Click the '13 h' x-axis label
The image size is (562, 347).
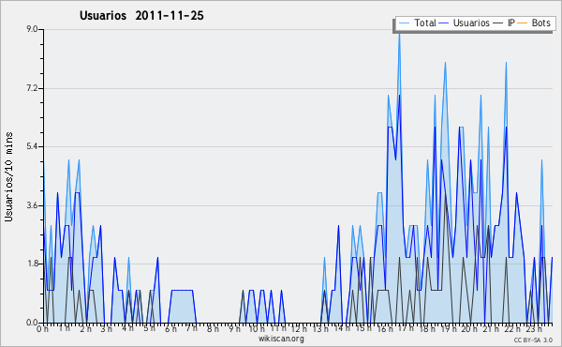[320, 328]
